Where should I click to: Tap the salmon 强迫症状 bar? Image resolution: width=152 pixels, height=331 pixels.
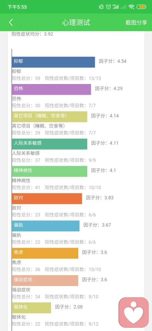click(45, 280)
